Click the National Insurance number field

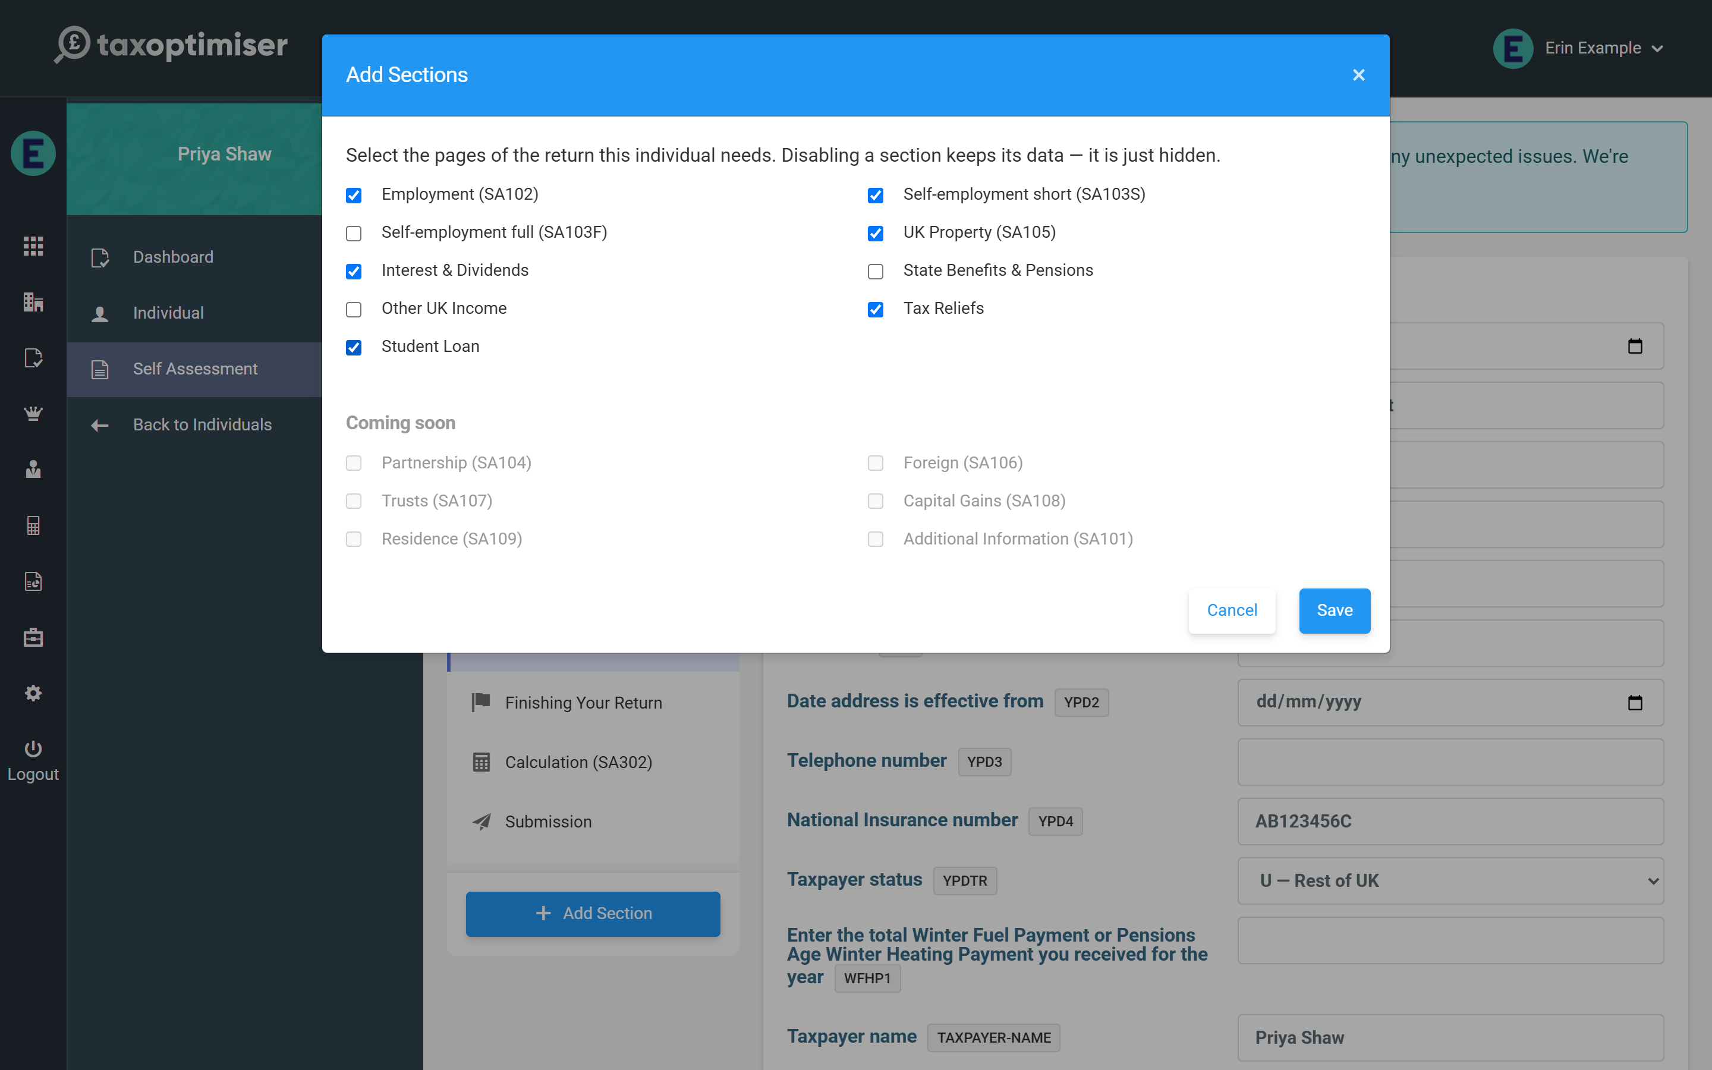1450,822
